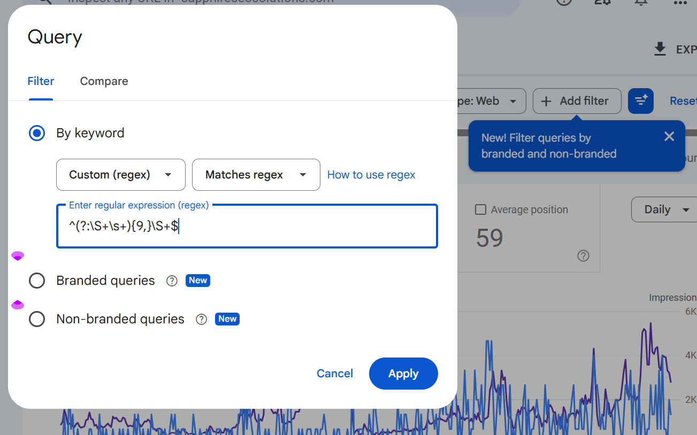The height and width of the screenshot is (435, 697).
Task: Cancel the query dialog
Action: coord(335,374)
